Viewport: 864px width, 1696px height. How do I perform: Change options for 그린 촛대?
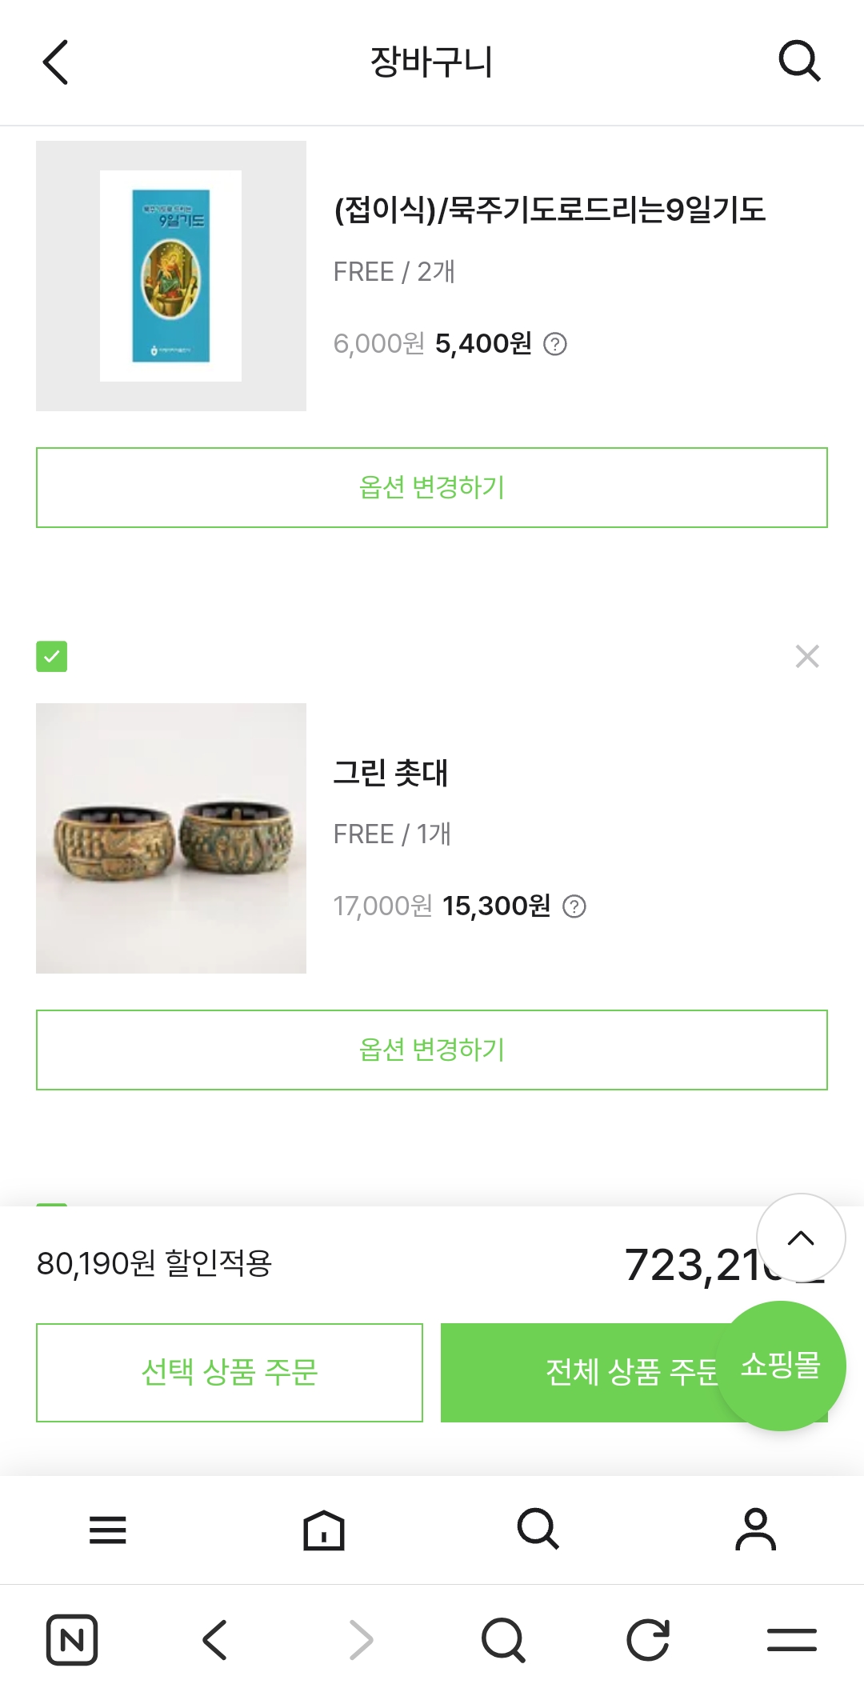click(432, 1050)
